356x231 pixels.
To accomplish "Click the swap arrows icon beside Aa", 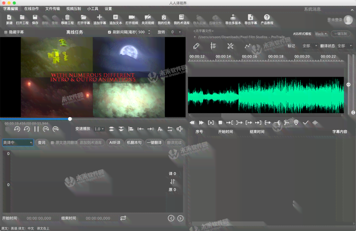I will 170,129.
